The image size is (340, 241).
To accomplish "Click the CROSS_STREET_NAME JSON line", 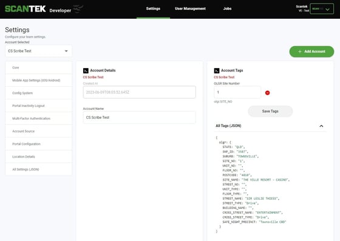I will pos(253,212).
